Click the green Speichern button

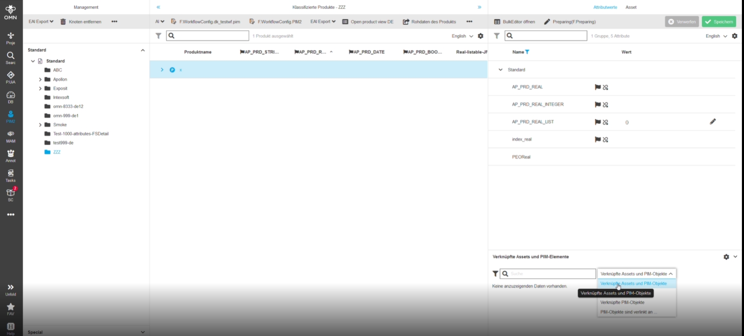tap(719, 21)
